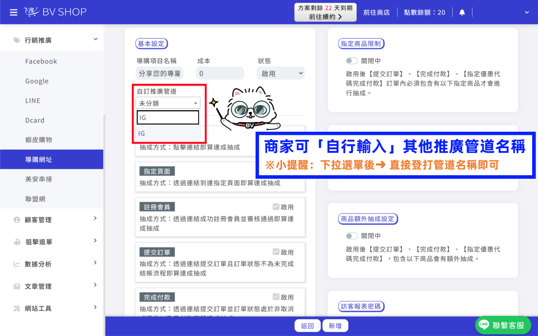Toggle 提交訂單 啟用 checkbox

(276, 252)
